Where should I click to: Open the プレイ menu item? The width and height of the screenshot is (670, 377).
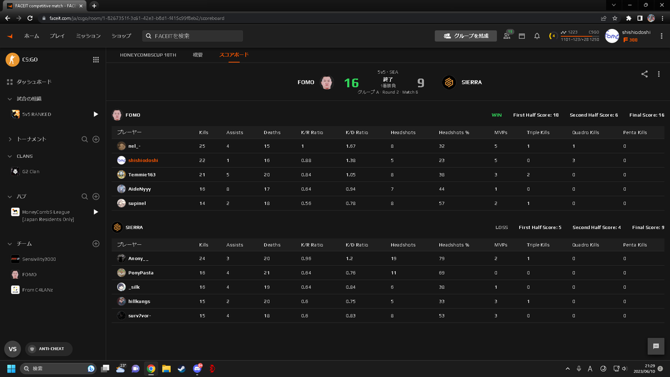point(57,36)
